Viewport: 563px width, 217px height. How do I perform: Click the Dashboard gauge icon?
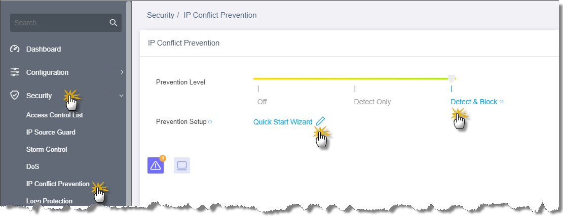[x=14, y=49]
